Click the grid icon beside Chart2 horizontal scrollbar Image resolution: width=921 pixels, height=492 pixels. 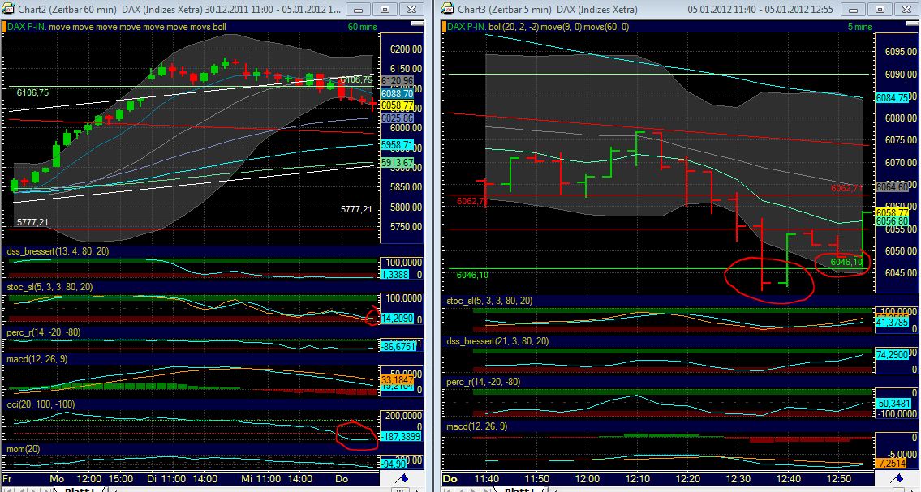(399, 490)
